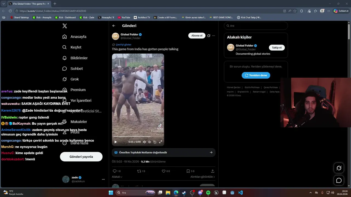The height and width of the screenshot is (197, 351).
Task: Open the tab search dropdown arrow
Action: point(4,4)
